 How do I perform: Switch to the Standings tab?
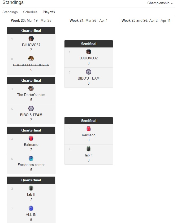(10, 12)
